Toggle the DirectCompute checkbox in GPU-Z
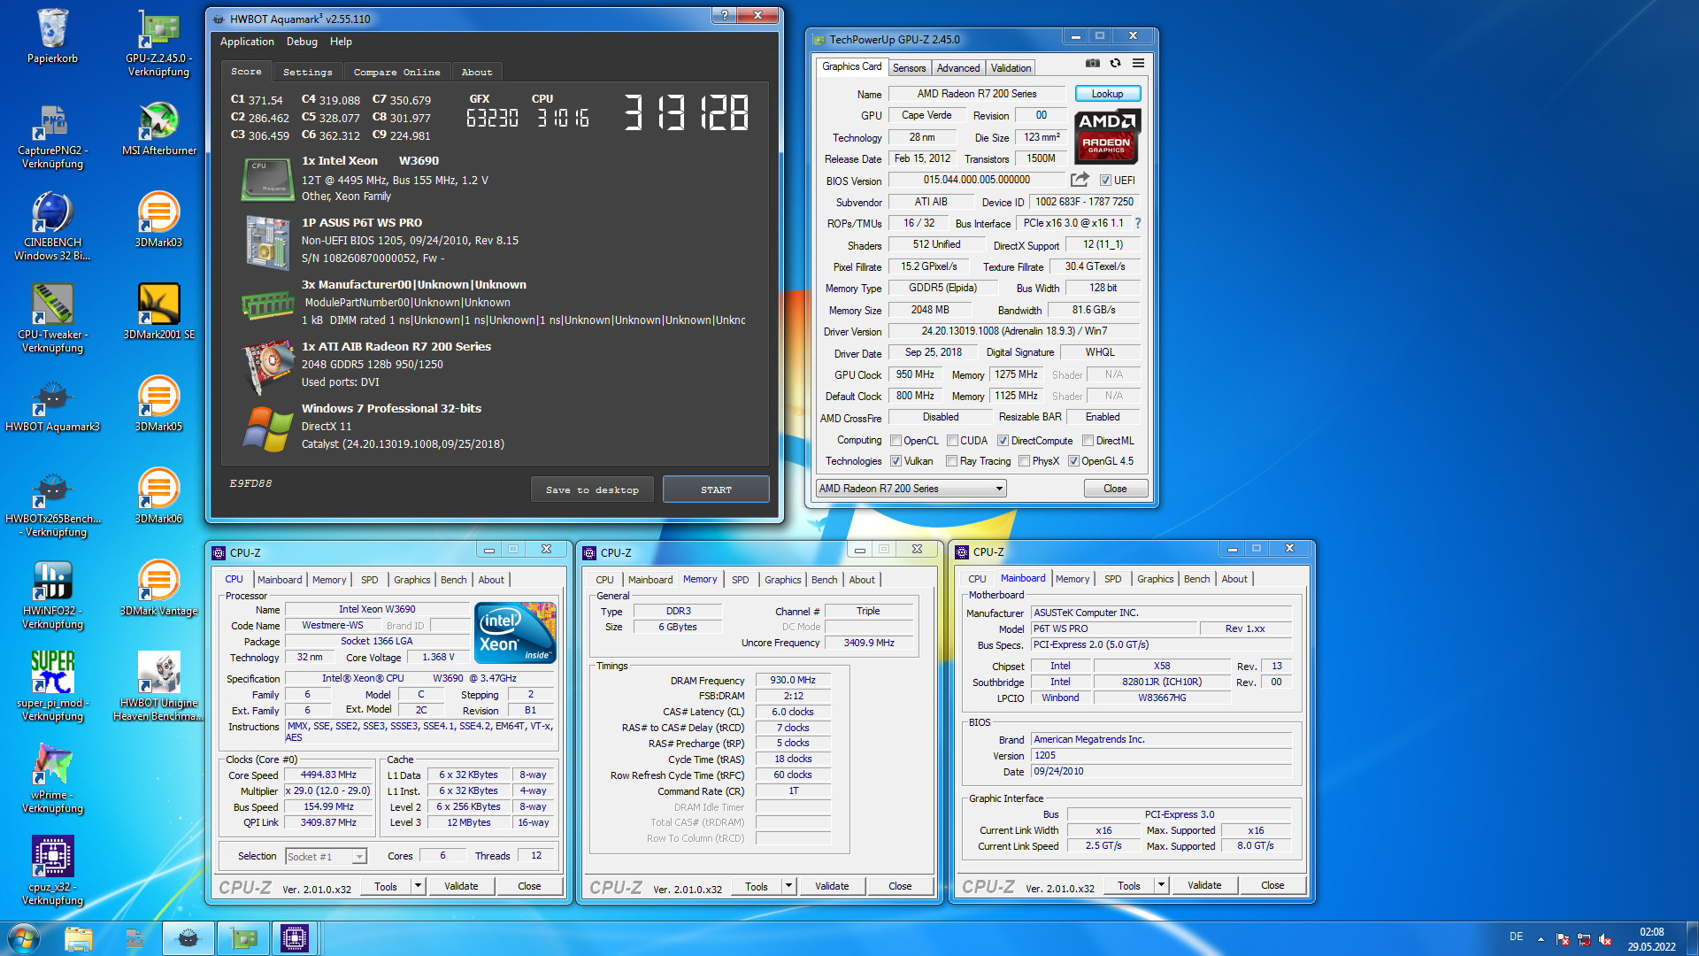Image resolution: width=1699 pixels, height=956 pixels. [1003, 441]
